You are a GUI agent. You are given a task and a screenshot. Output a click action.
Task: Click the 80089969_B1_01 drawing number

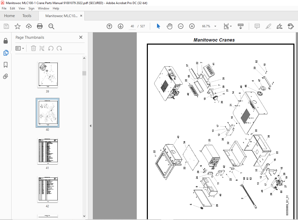pos(287,205)
